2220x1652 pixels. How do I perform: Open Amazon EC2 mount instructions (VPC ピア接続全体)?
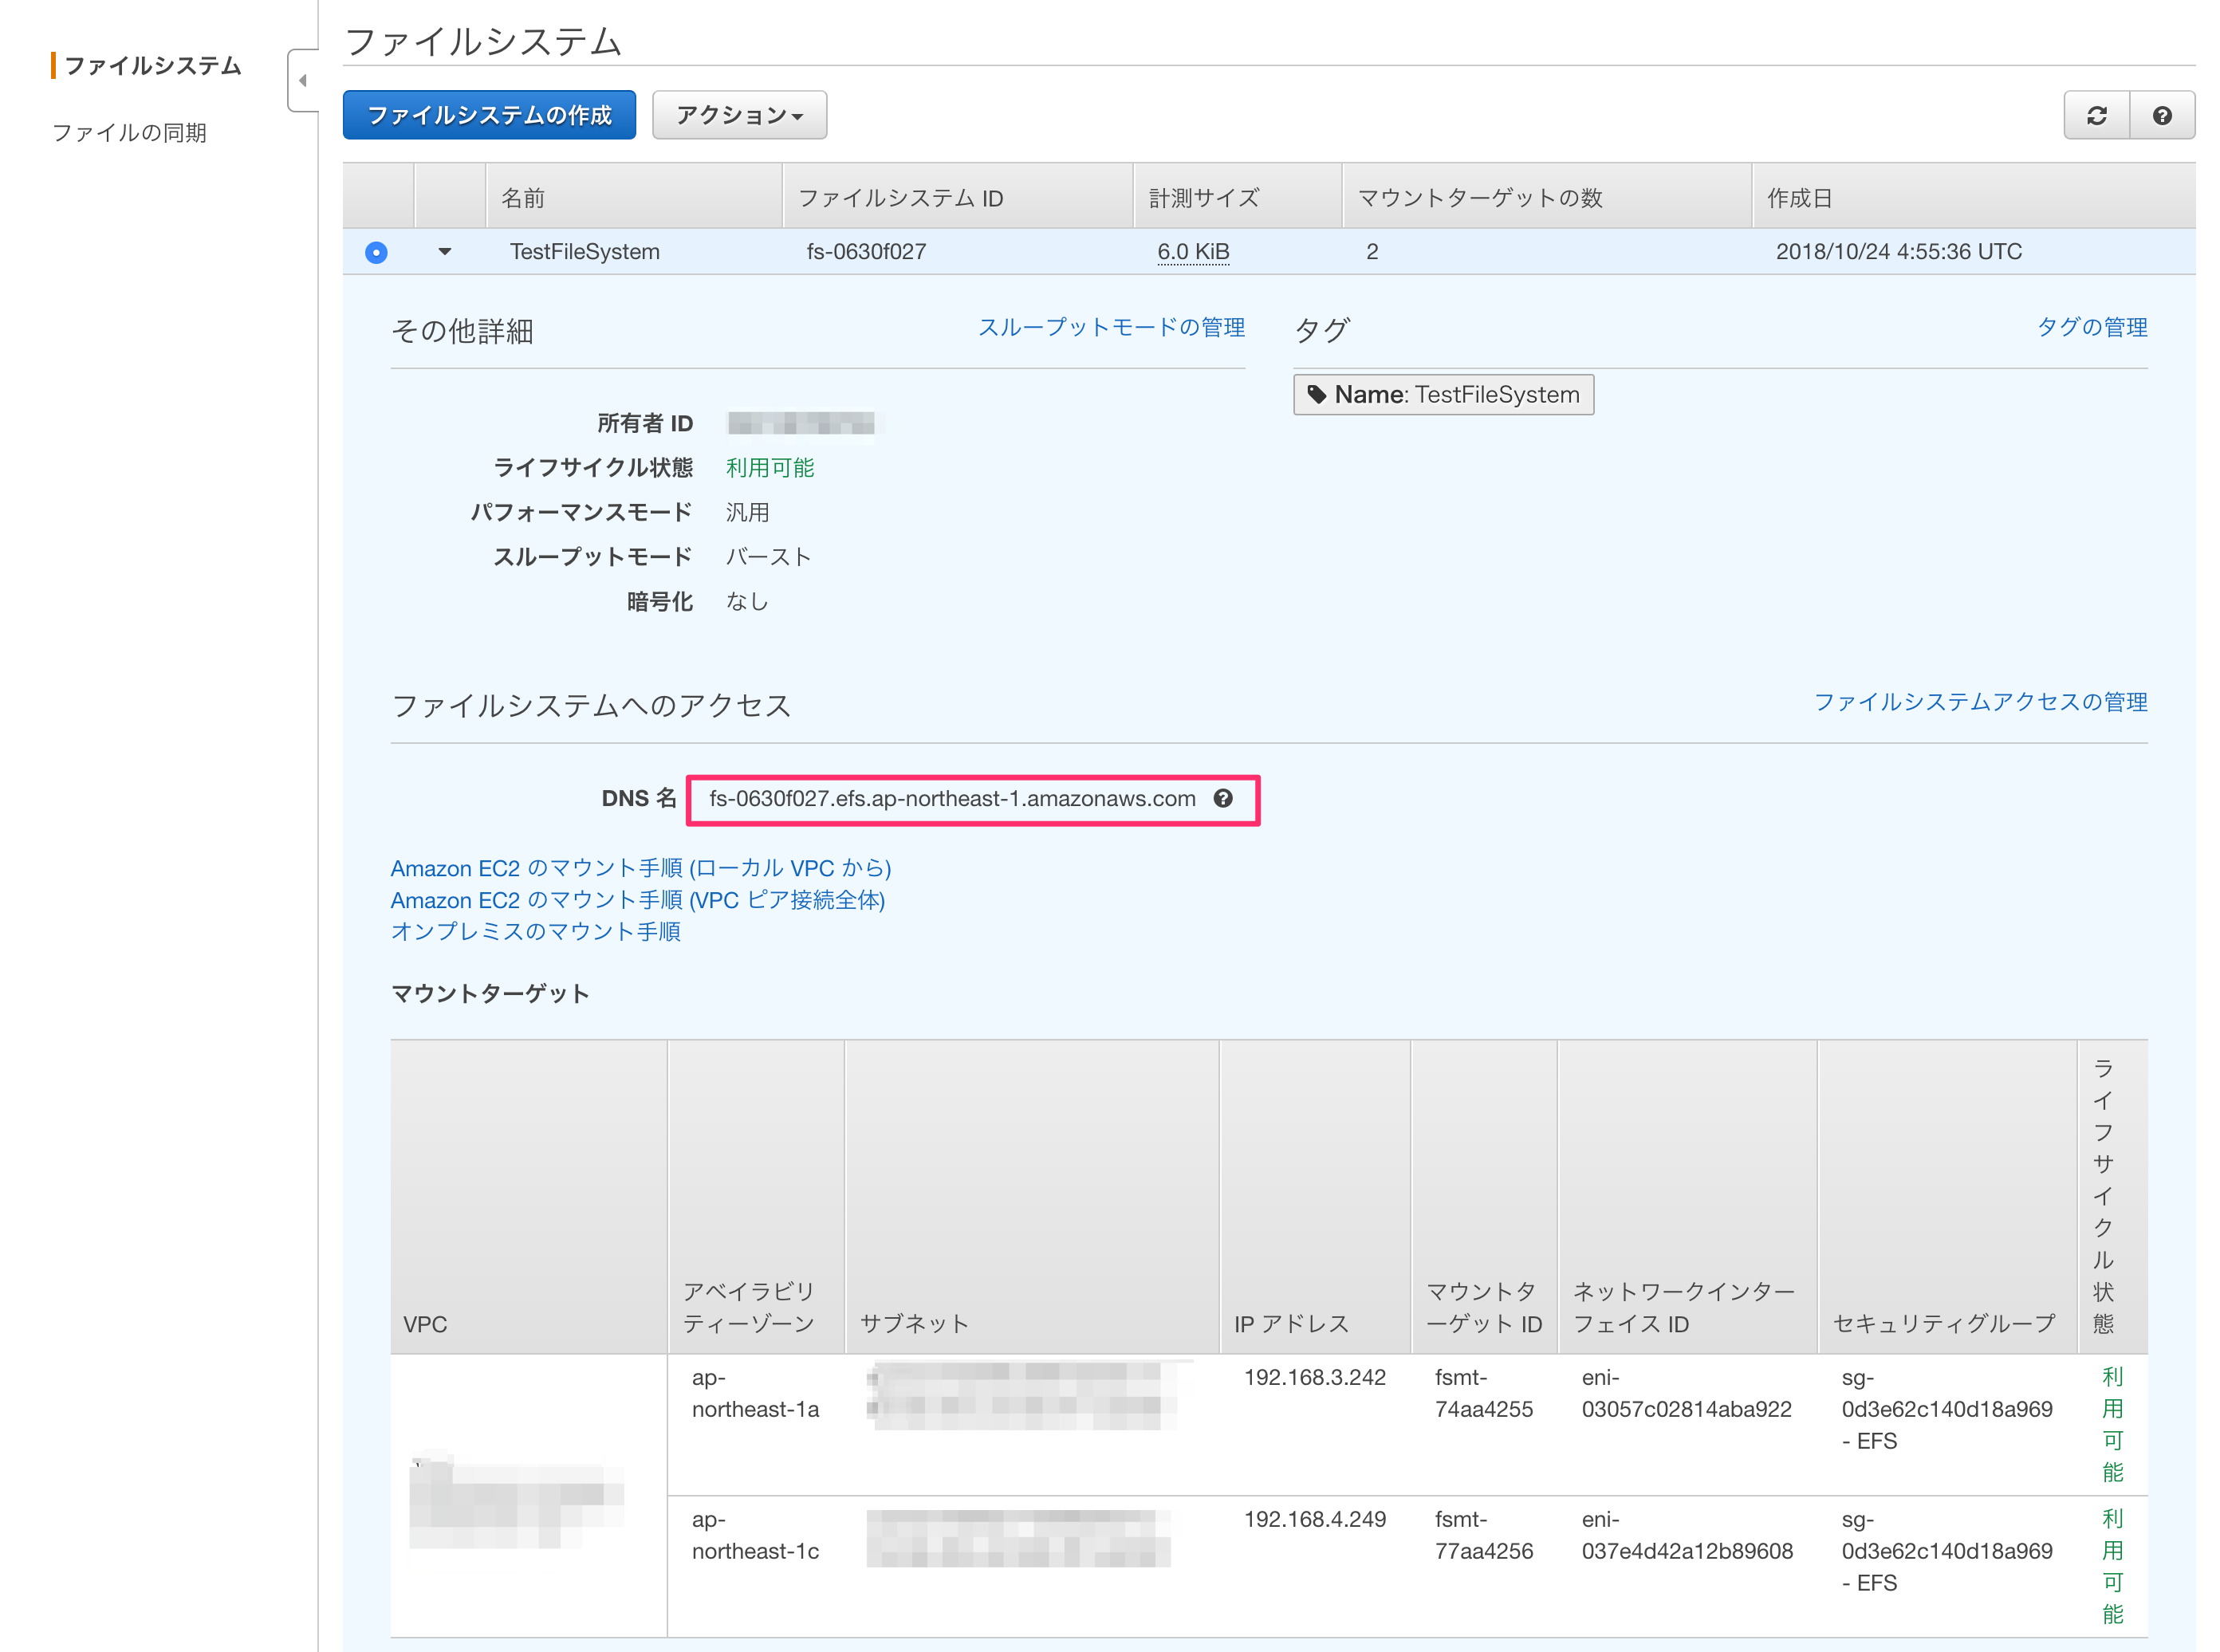coord(638,900)
